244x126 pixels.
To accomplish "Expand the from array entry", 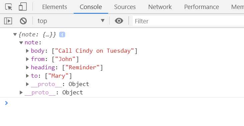I will pos(27,59).
